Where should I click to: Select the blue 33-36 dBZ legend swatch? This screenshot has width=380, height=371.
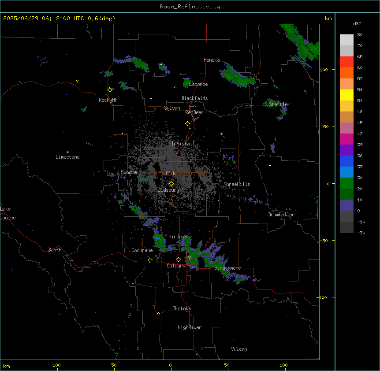pos(346,161)
